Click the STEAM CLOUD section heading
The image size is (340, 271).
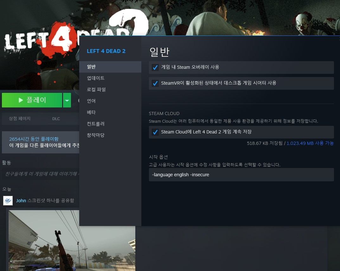164,113
